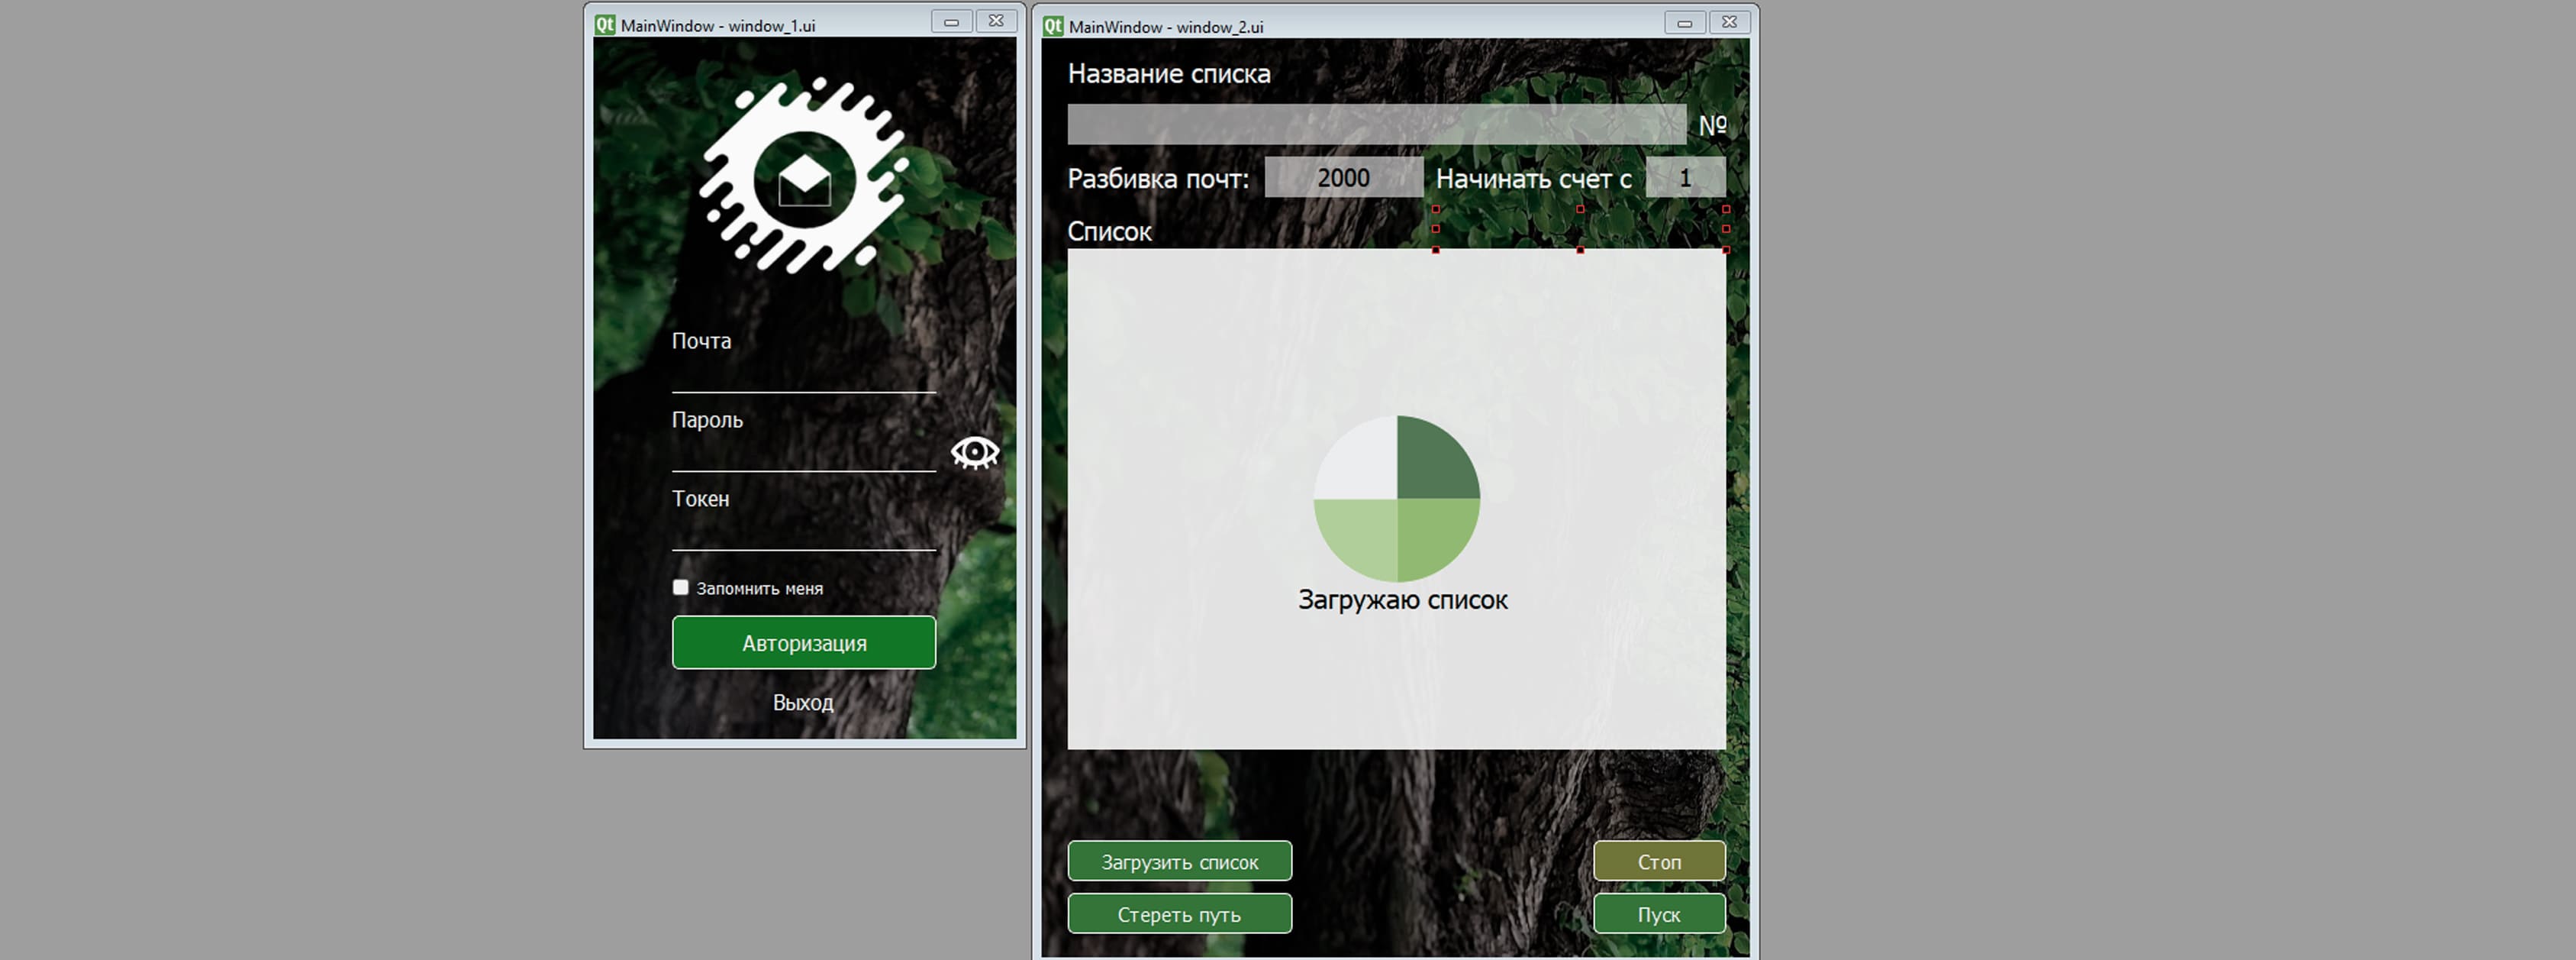Click the Стоп button
The width and height of the screenshot is (2576, 960).
(1659, 861)
